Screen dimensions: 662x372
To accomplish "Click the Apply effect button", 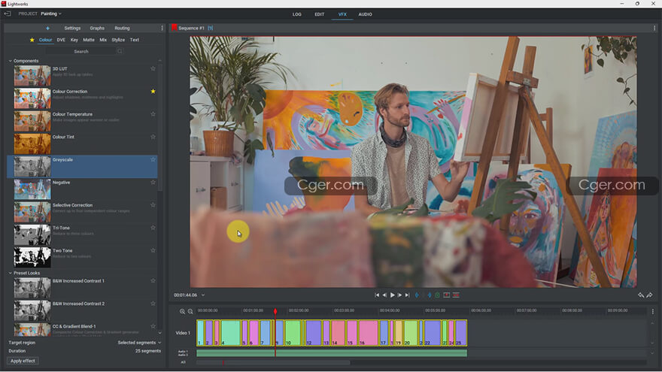I will tap(23, 361).
